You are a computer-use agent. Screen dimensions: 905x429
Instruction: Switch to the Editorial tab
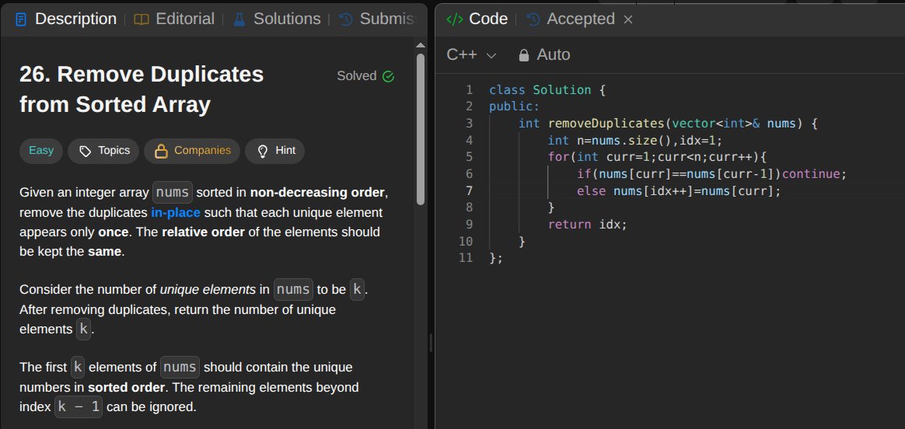(174, 19)
